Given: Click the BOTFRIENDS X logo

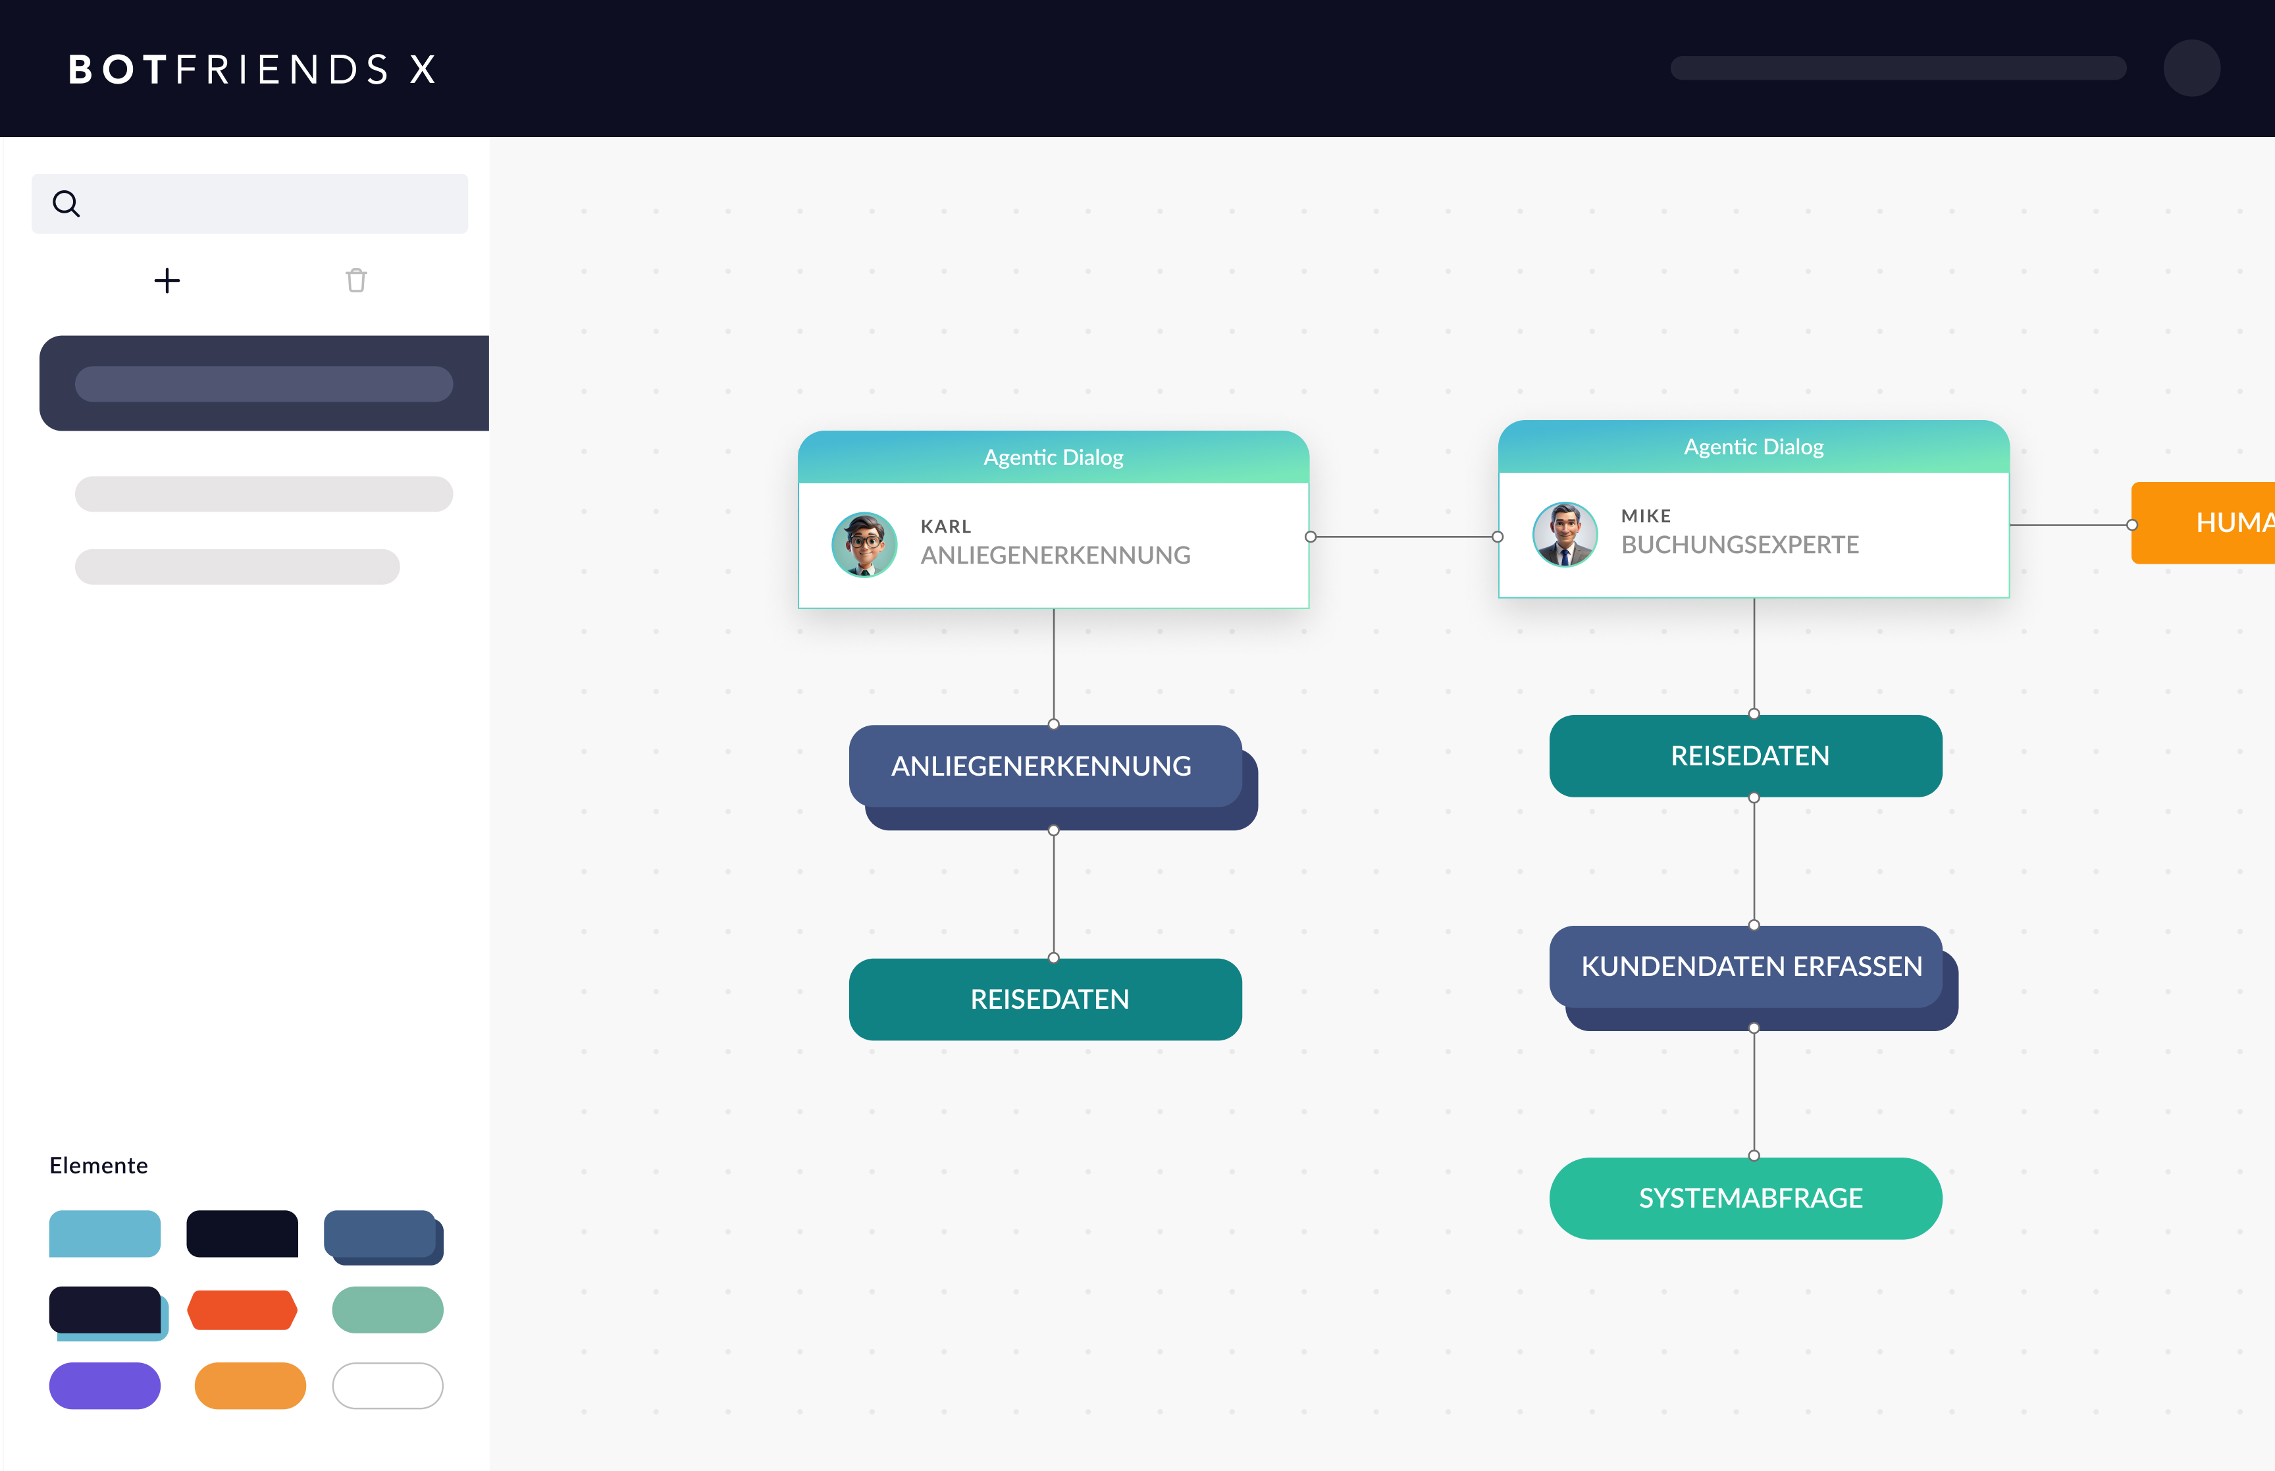Looking at the screenshot, I should coord(253,68).
